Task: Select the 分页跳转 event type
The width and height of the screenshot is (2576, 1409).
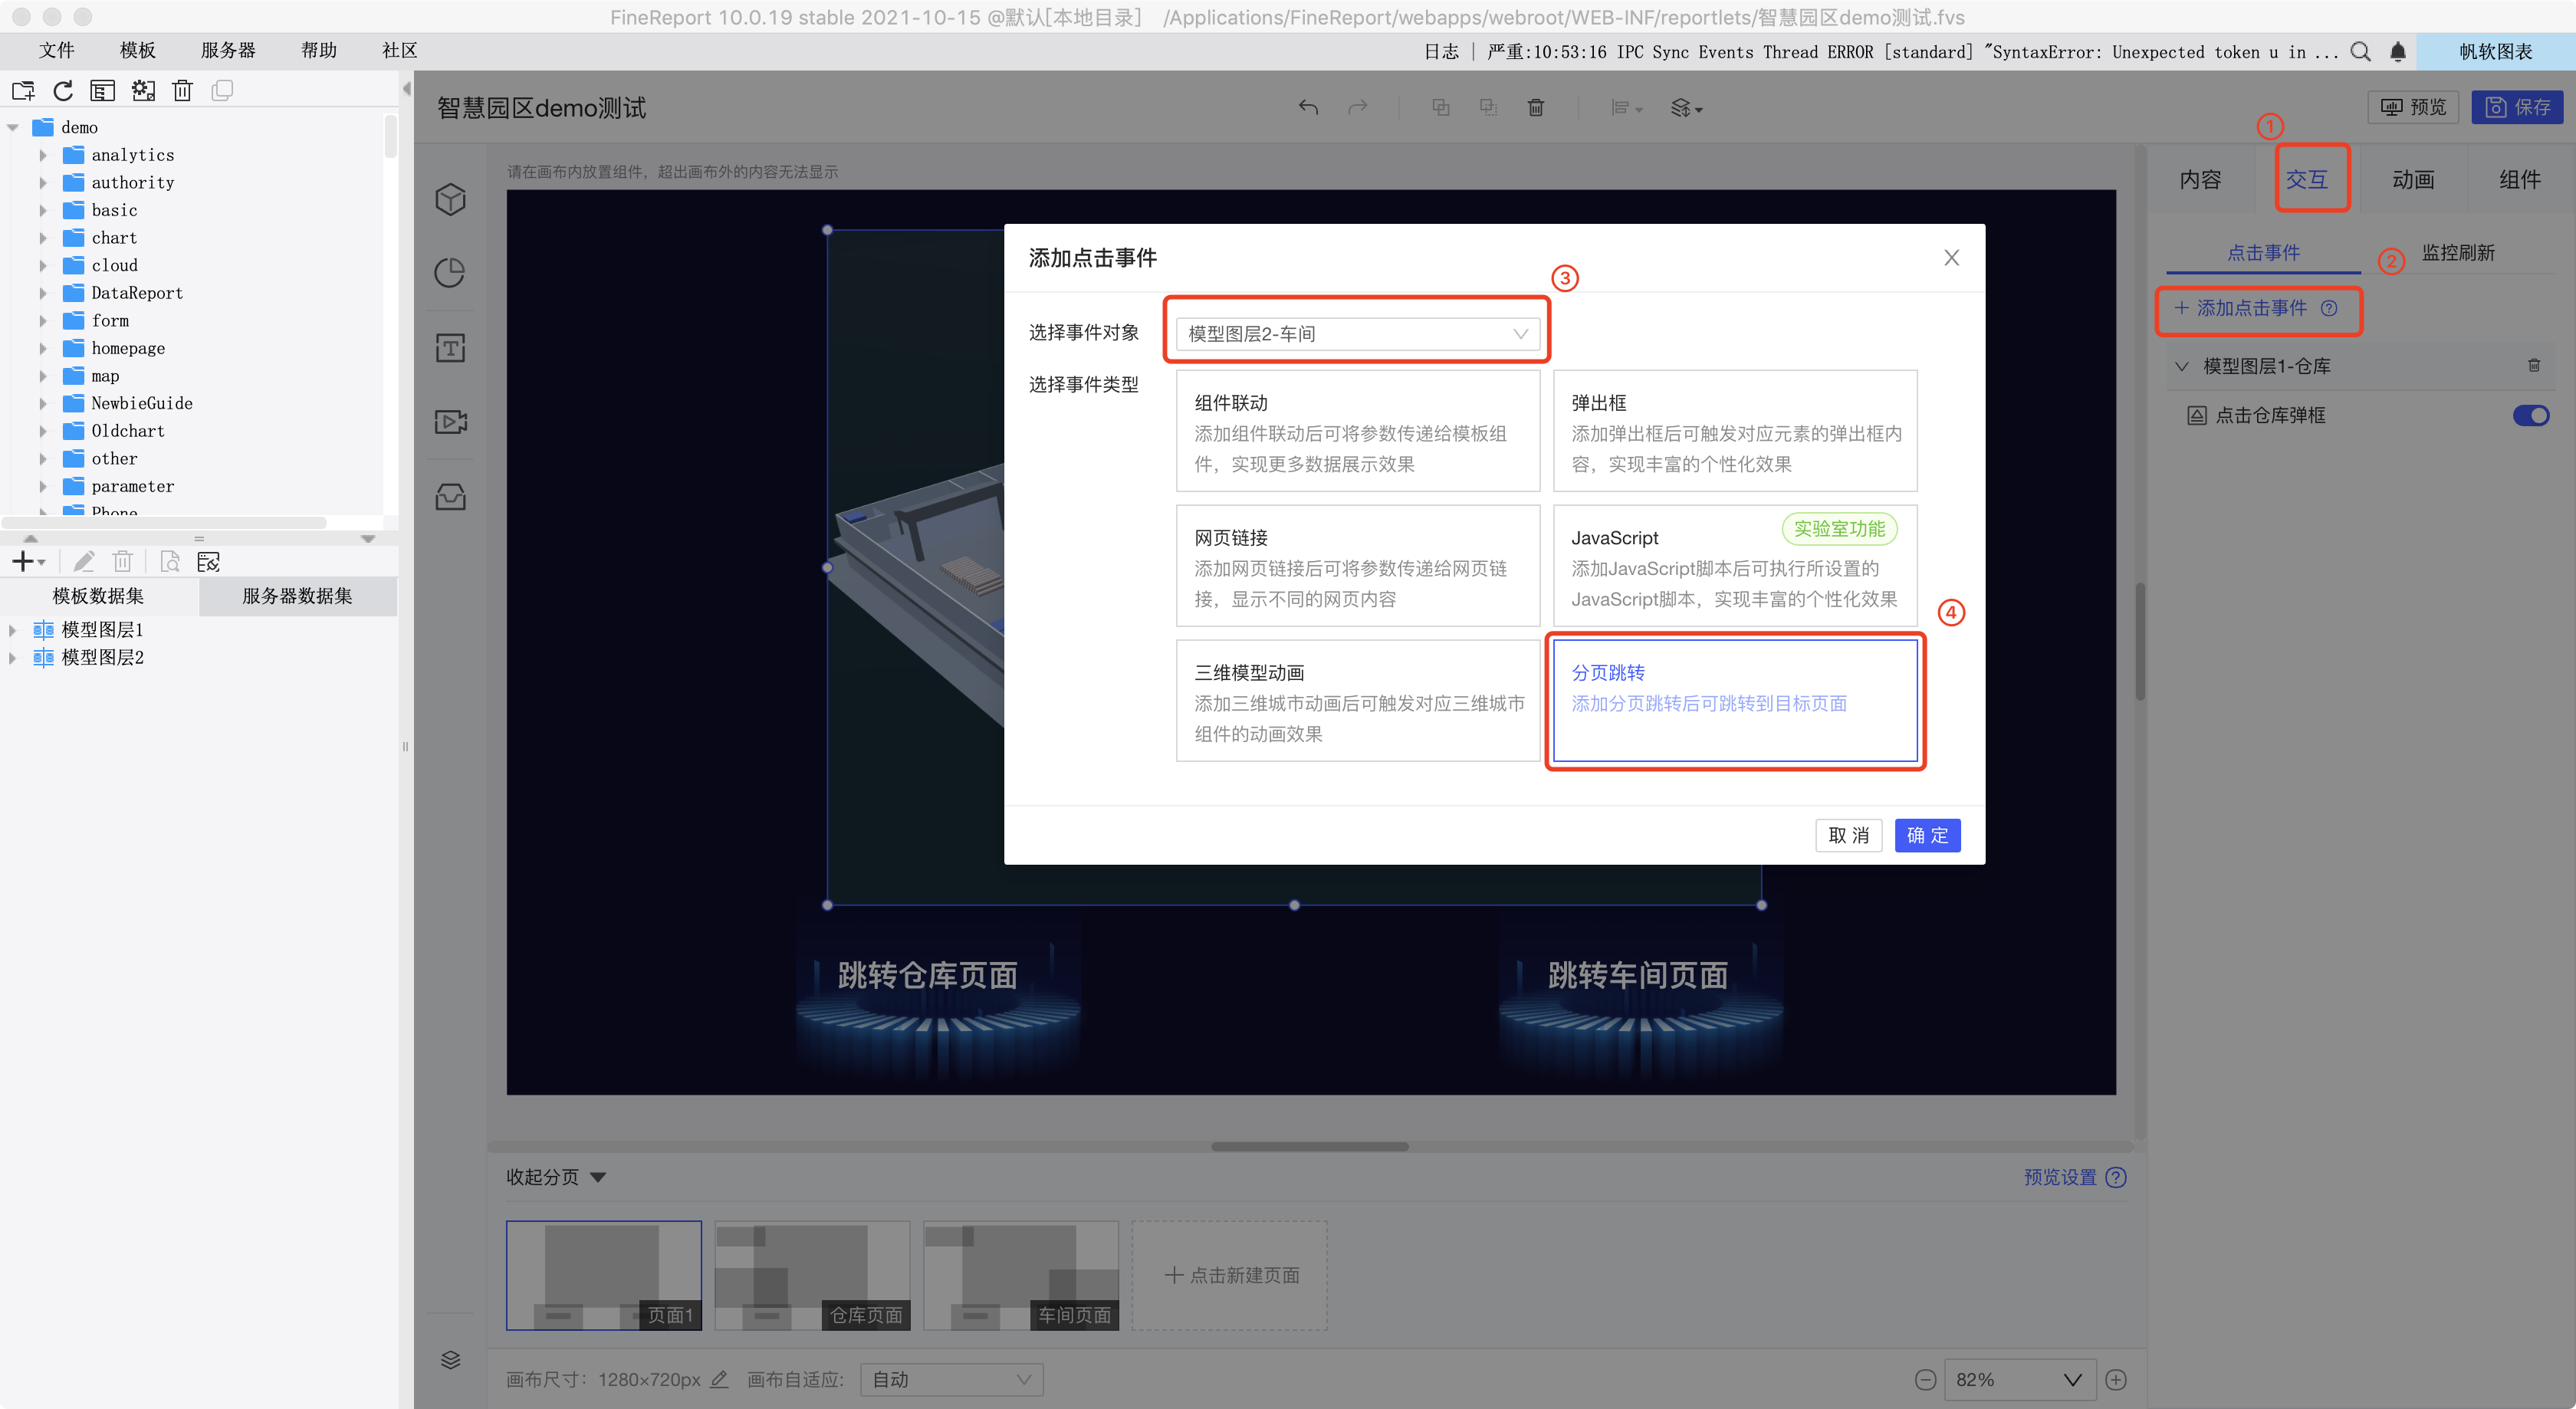Action: (x=1734, y=701)
